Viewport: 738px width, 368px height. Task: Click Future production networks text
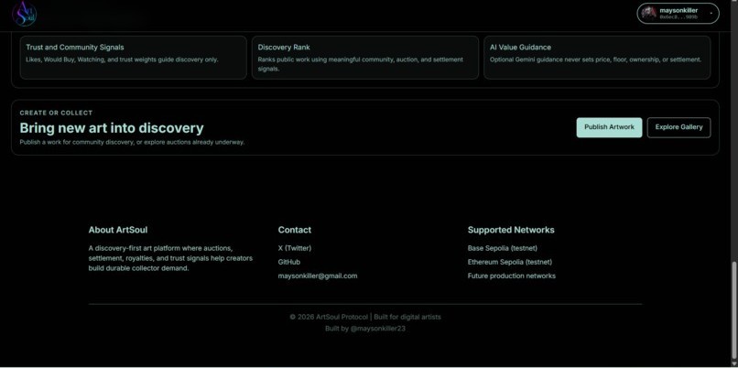512,276
